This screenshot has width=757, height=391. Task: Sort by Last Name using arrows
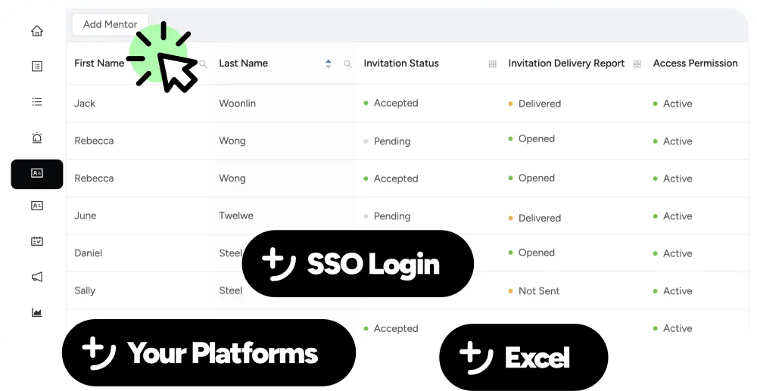(x=329, y=64)
